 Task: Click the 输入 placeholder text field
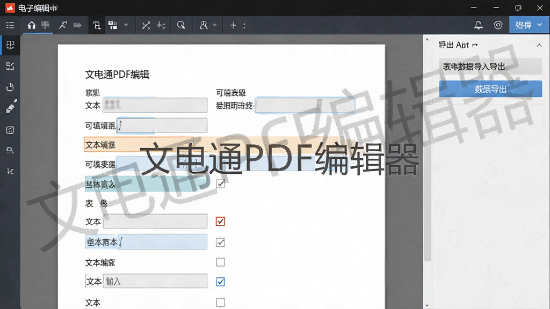point(155,281)
